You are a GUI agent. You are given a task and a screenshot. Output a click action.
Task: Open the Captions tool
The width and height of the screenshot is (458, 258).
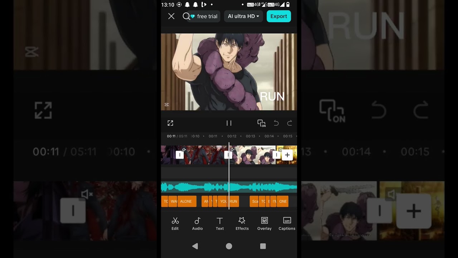click(x=287, y=224)
